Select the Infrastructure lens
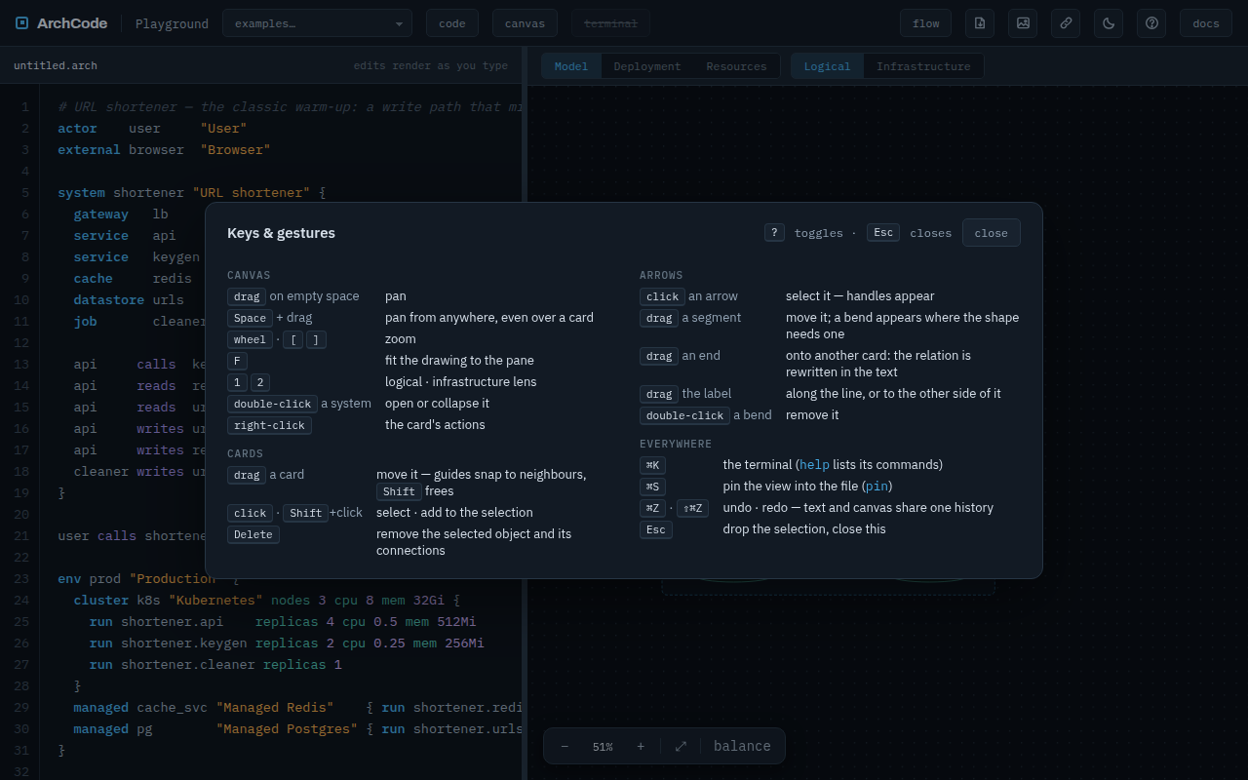The image size is (1248, 780). pos(923,66)
